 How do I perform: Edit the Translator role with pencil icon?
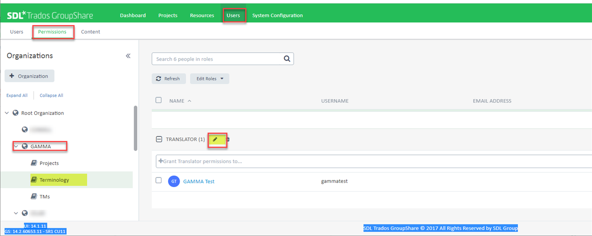tap(216, 139)
